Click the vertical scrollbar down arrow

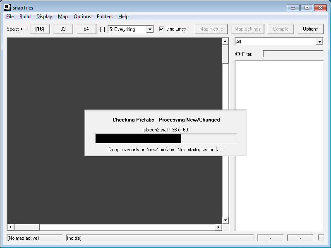pyautogui.click(x=225, y=220)
